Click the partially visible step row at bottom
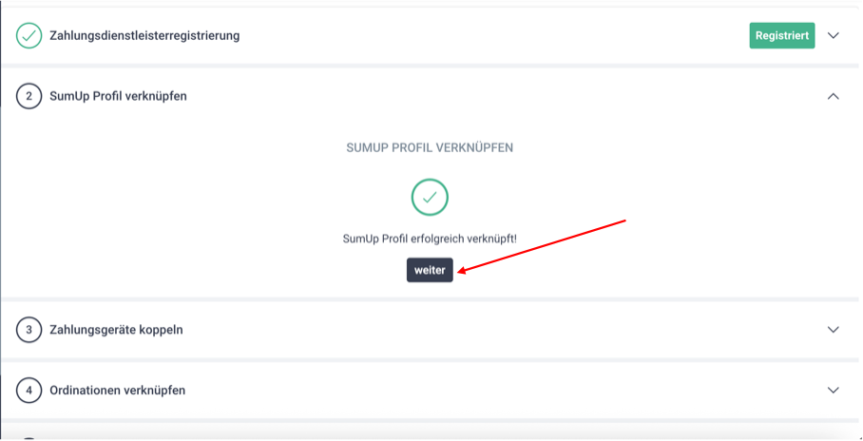Image resolution: width=863 pixels, height=441 pixels. [430, 432]
